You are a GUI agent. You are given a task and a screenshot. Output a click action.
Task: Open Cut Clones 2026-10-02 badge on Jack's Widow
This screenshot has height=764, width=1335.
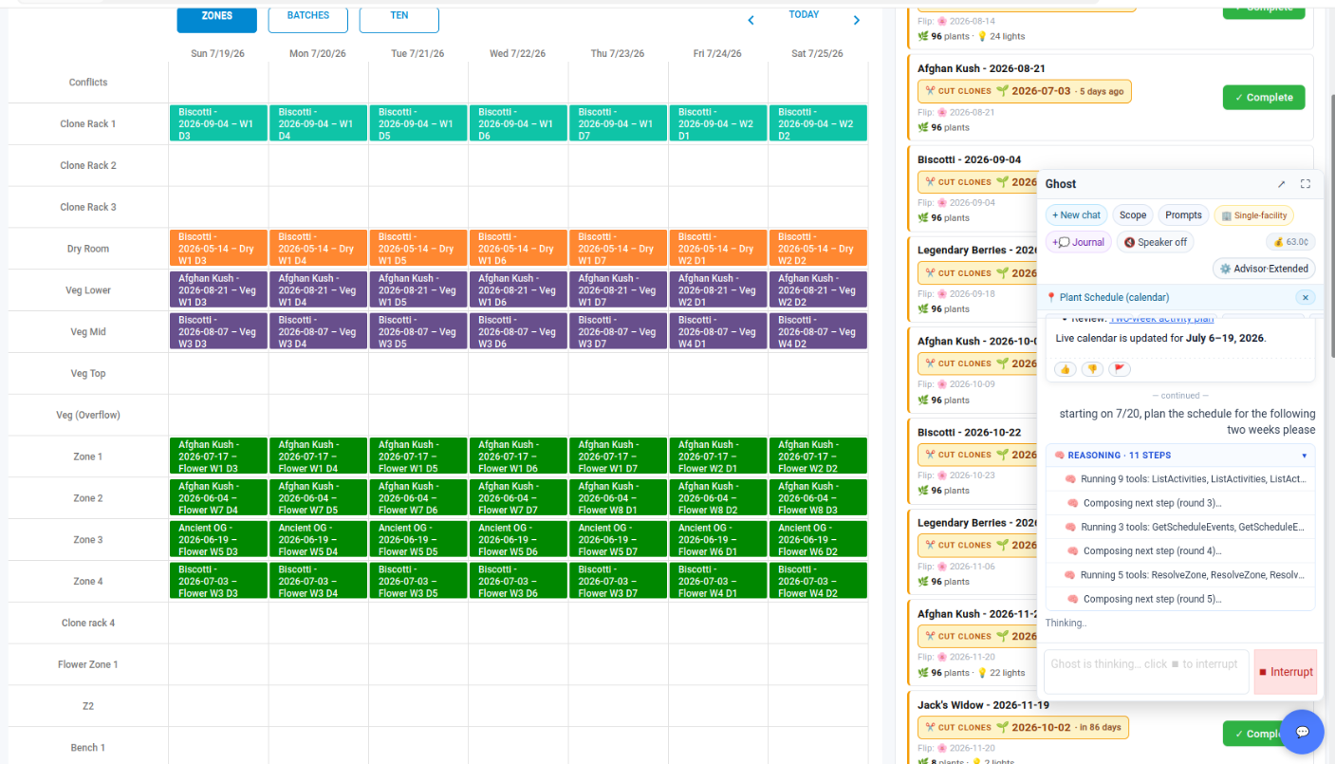[1023, 728]
